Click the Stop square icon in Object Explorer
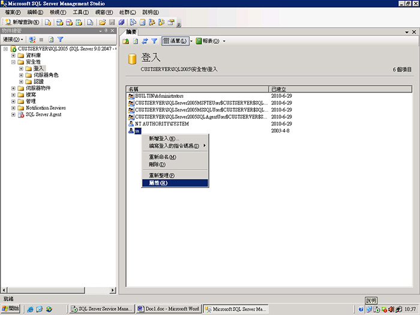This screenshot has height=315, width=420. click(41, 40)
